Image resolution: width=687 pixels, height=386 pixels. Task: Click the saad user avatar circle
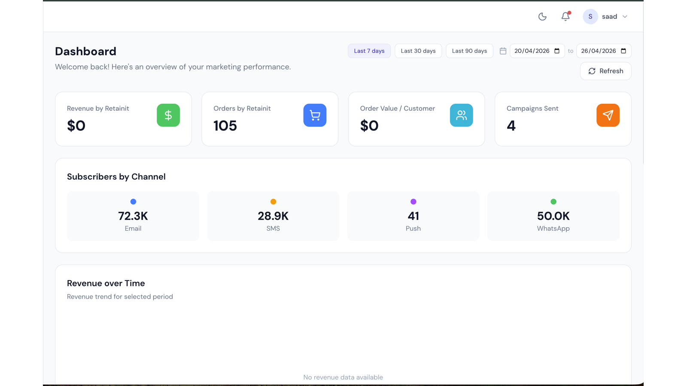click(590, 16)
